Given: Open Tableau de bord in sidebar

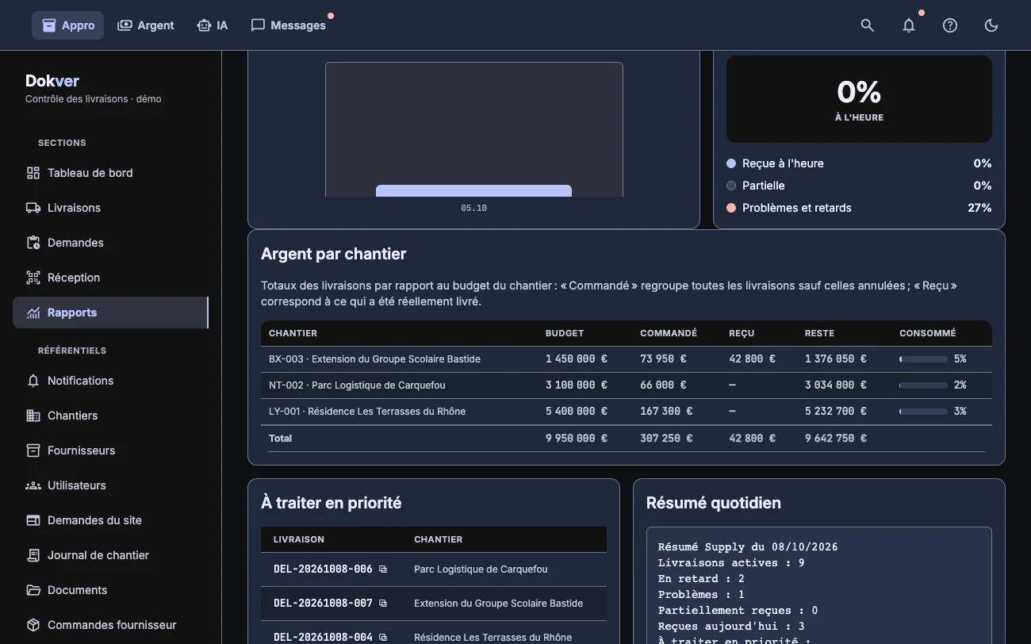Looking at the screenshot, I should [110, 173].
